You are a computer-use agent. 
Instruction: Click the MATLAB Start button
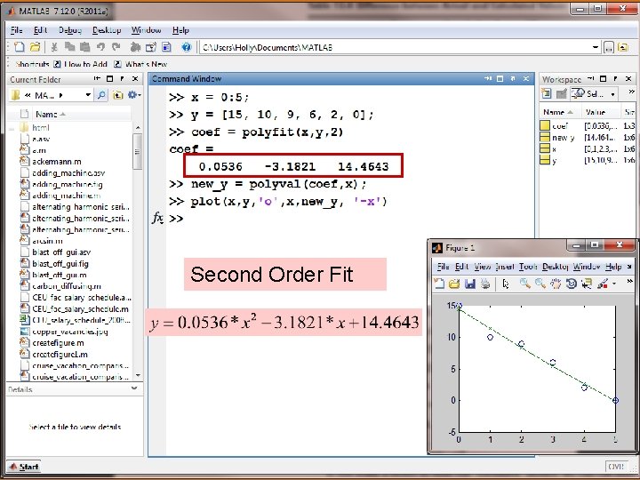point(25,467)
